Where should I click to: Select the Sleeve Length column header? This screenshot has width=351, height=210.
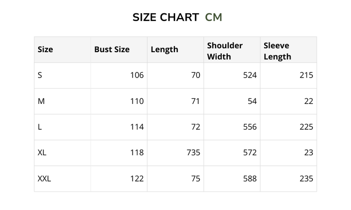click(x=277, y=51)
